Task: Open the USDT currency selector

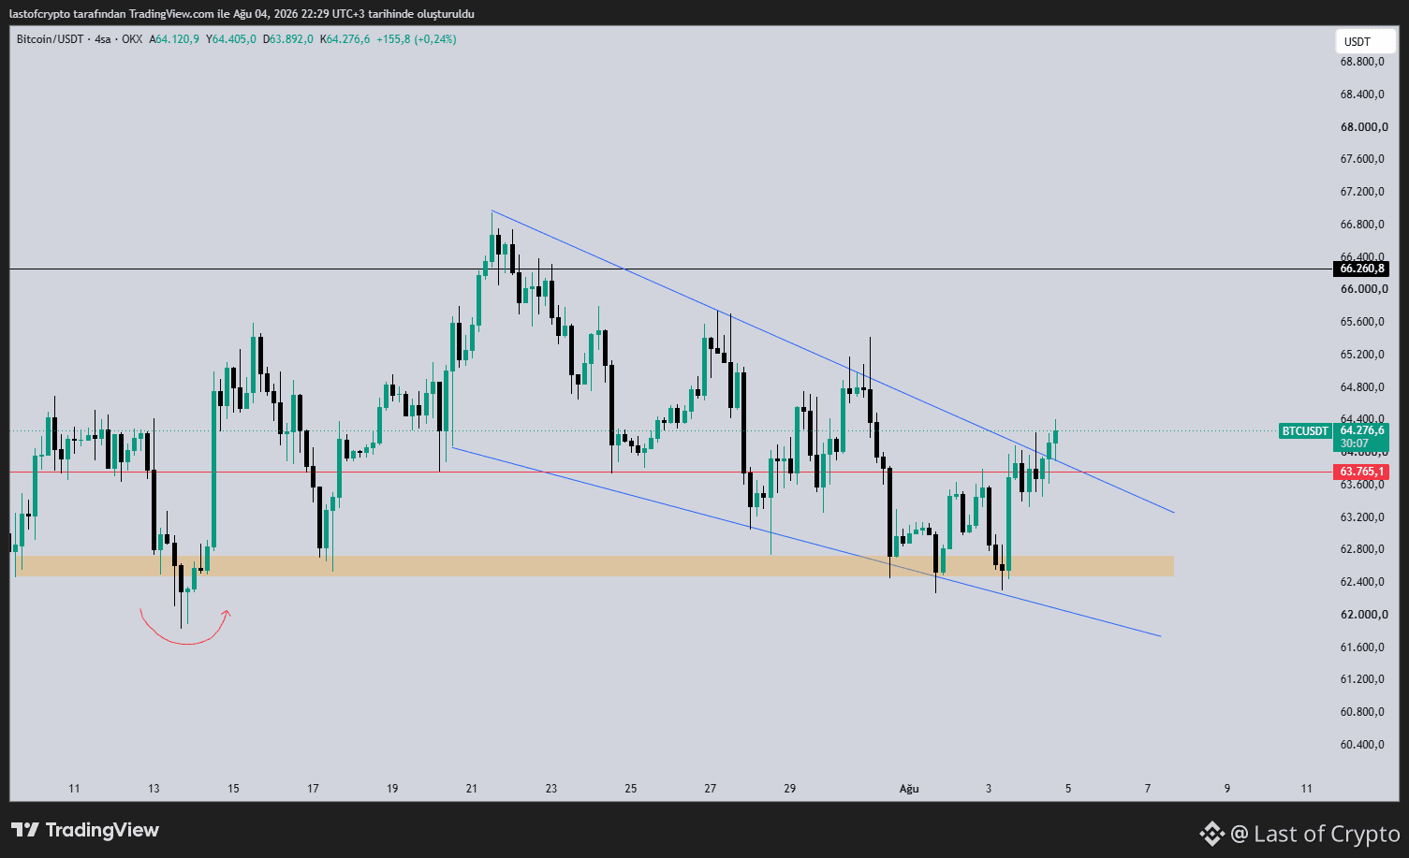Action: 1364,41
